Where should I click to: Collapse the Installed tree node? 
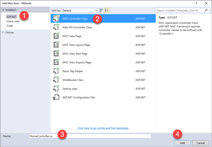[3, 10]
